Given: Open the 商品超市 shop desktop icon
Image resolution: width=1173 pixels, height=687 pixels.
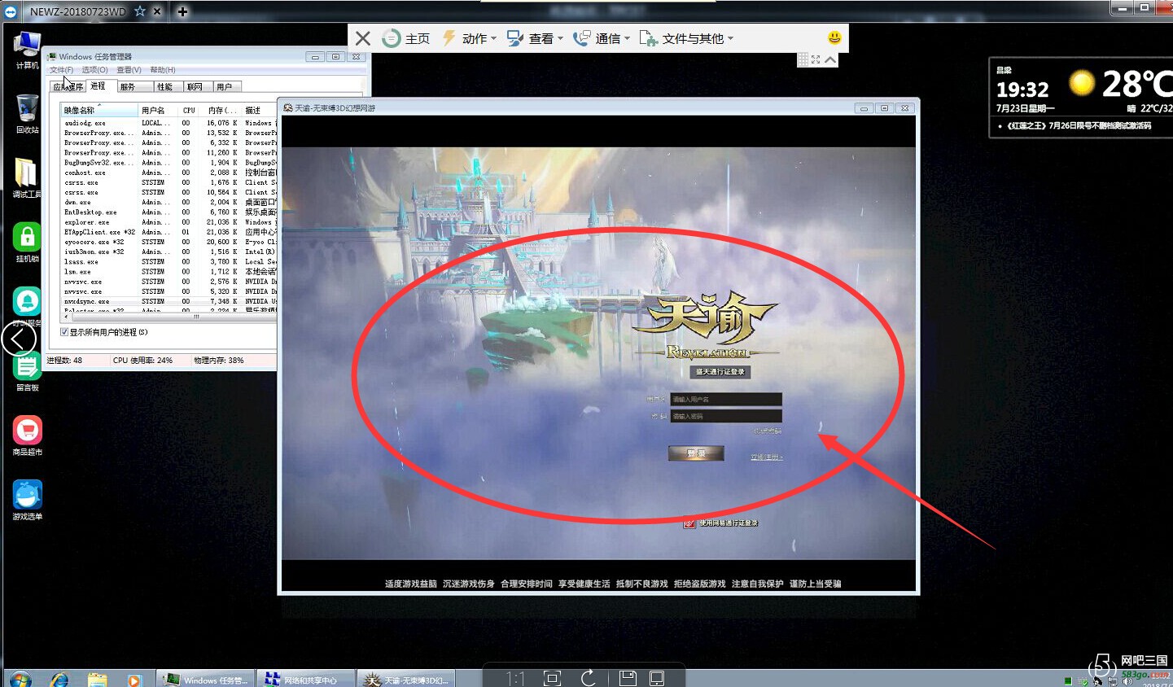Looking at the screenshot, I should pyautogui.click(x=27, y=435).
